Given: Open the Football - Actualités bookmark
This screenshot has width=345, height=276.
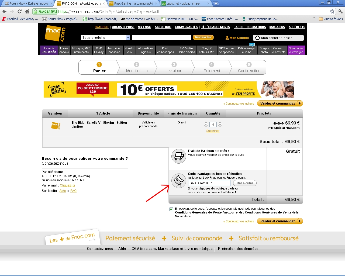Looking at the screenshot, I should coord(20,19).
